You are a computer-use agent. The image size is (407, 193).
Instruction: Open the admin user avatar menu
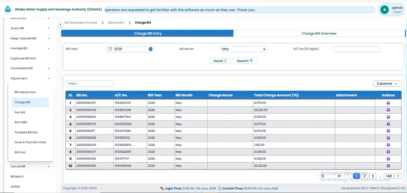pyautogui.click(x=385, y=10)
